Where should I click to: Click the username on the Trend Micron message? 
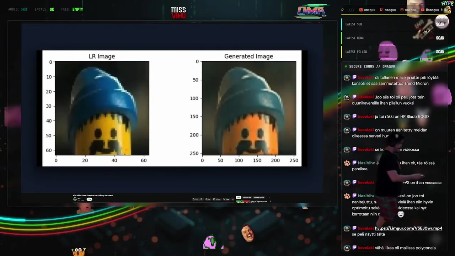[x=366, y=78]
